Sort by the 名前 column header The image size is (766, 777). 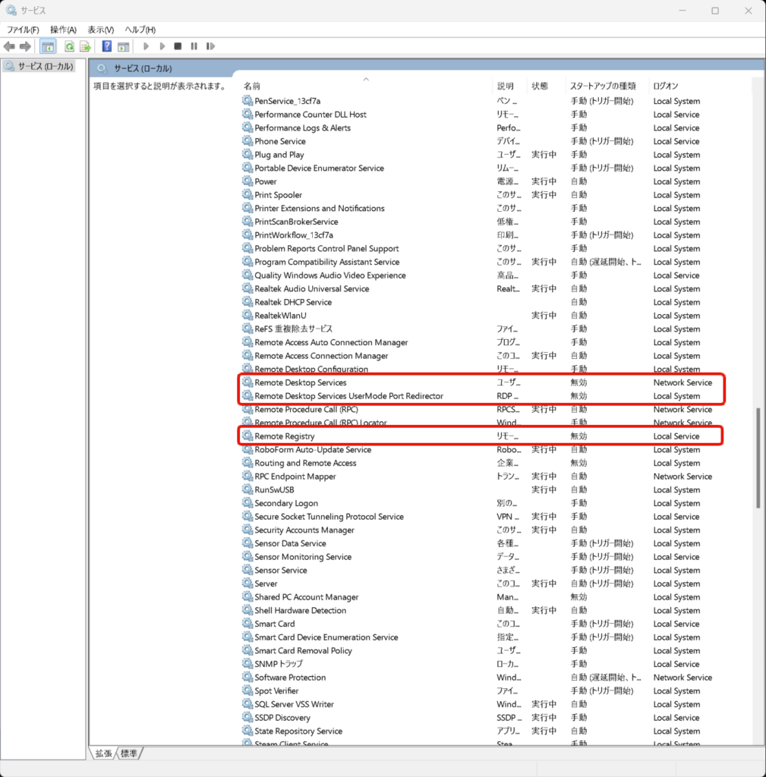click(x=252, y=87)
